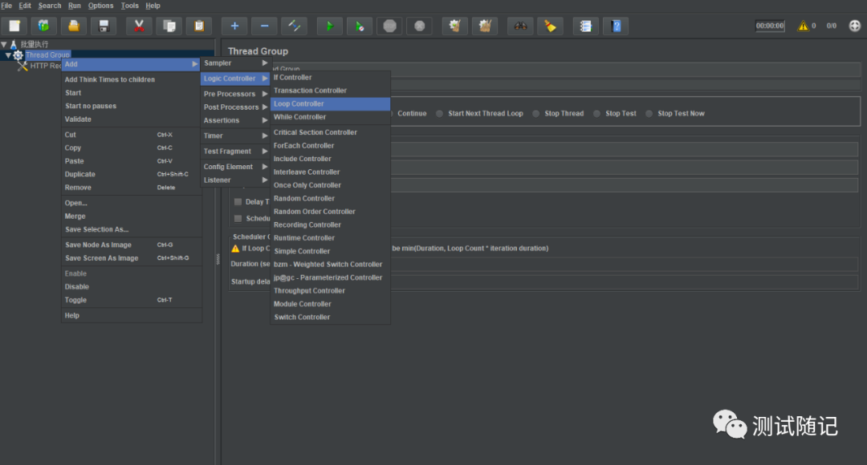Choose the Stop Test Now radio option
The image size is (867, 465).
(649, 114)
